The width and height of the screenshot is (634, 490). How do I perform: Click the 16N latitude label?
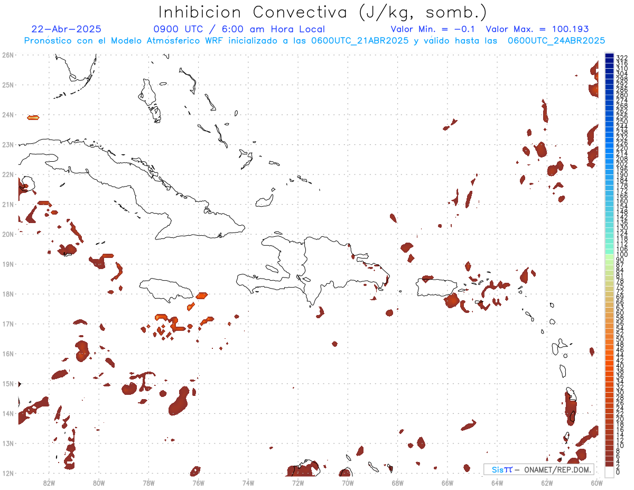tap(7, 353)
